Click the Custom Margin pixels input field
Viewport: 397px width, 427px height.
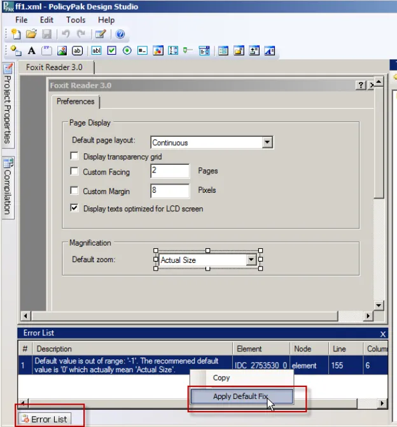(170, 190)
